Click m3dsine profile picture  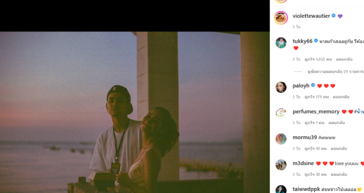click(x=281, y=165)
